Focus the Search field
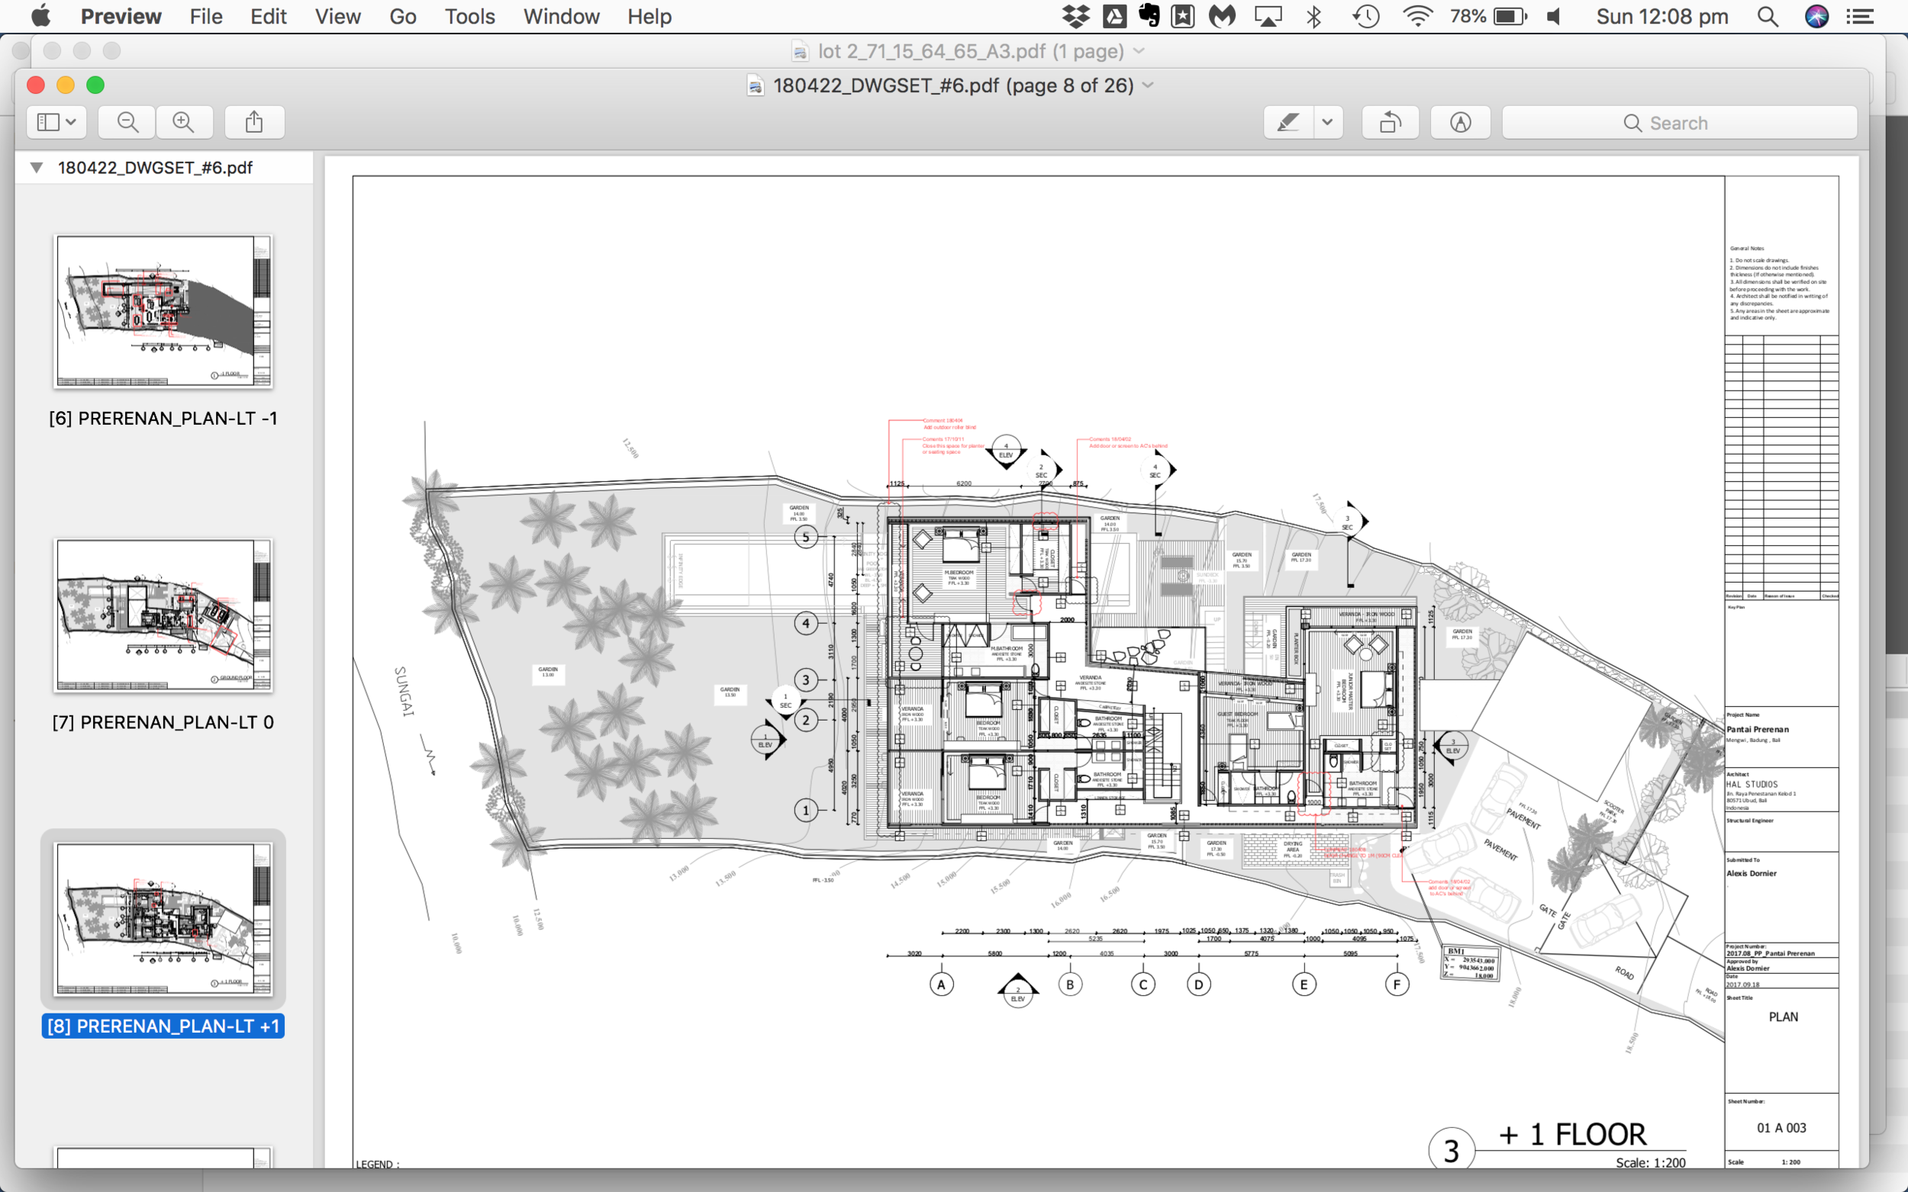This screenshot has width=1908, height=1192. coord(1679,123)
